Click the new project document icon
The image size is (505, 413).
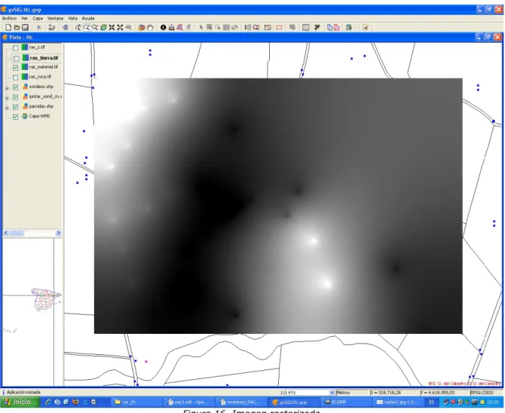tap(8, 28)
